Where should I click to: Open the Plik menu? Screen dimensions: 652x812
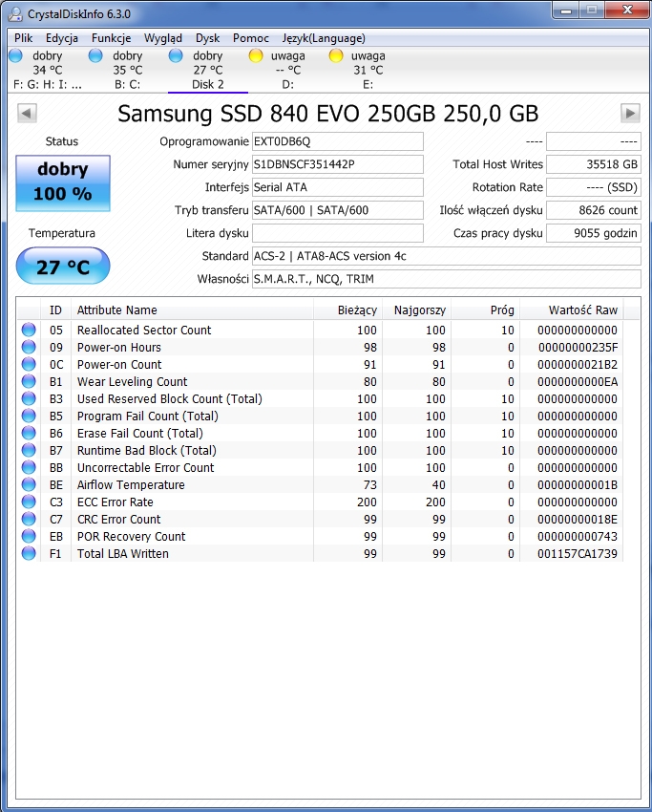[23, 38]
